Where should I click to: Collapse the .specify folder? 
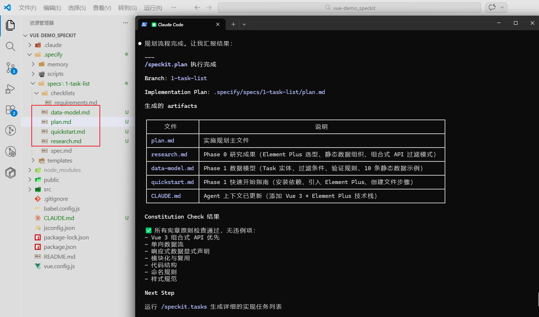(30, 55)
